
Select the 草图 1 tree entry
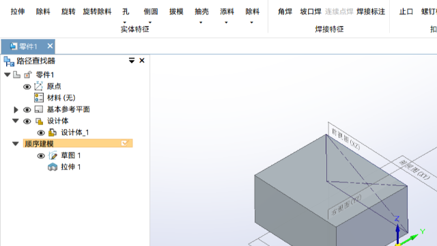[71, 155]
